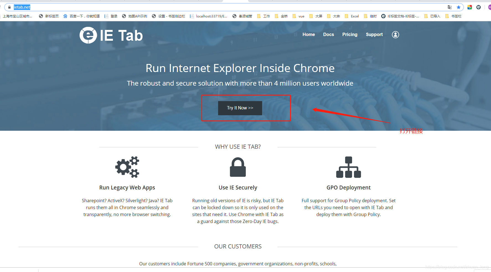Click the translate page icon
491x272 pixels.
(x=450, y=7)
